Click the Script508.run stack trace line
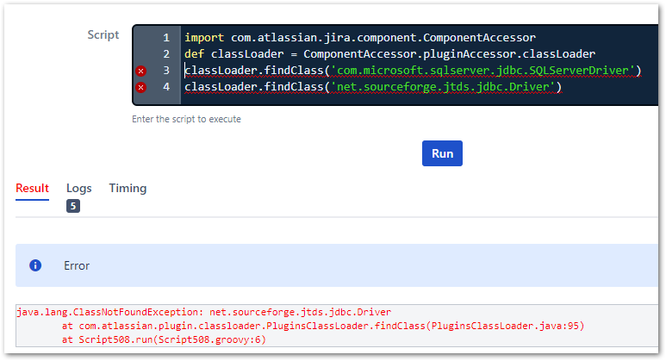666x361 pixels. [164, 339]
